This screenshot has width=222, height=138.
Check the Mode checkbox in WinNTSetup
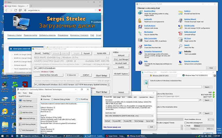pos(185,126)
